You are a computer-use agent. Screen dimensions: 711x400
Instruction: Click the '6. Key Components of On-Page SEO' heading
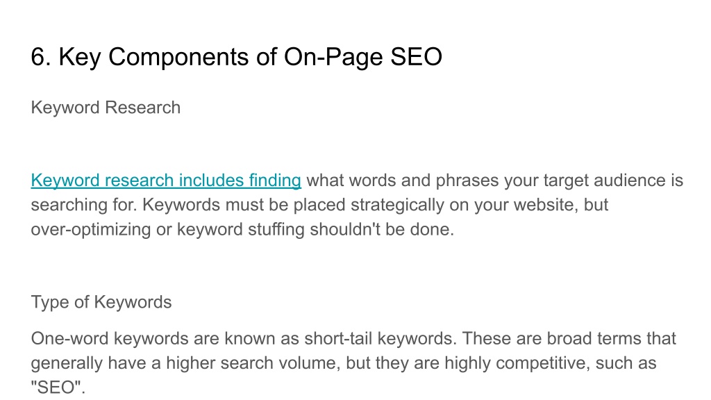(x=236, y=57)
